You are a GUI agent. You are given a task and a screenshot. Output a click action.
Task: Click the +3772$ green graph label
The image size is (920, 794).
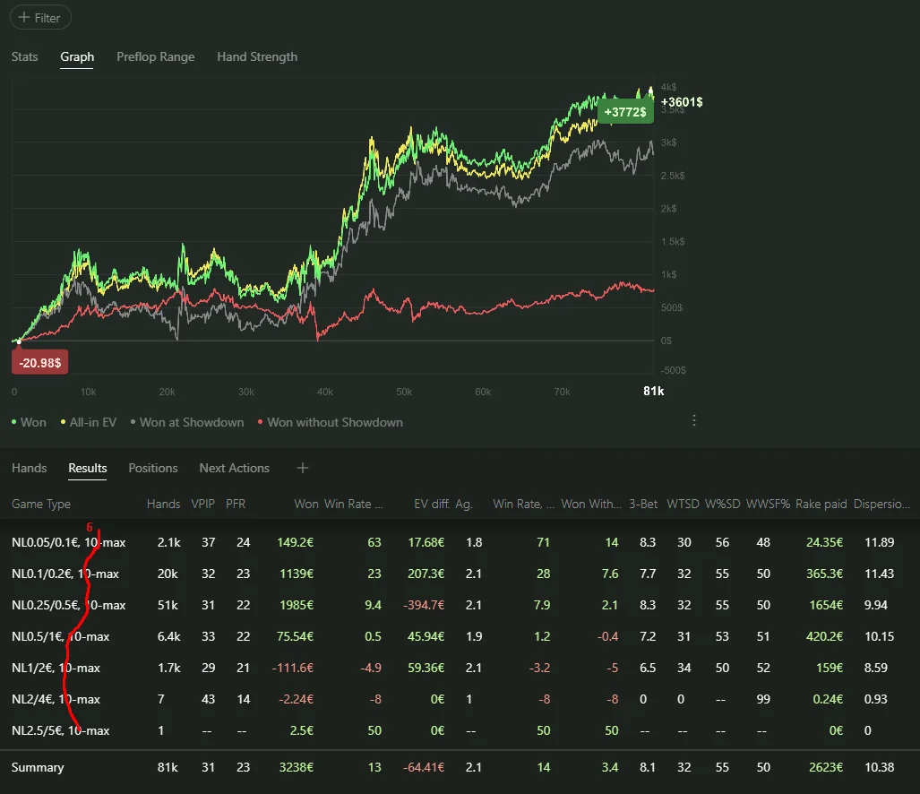pyautogui.click(x=626, y=112)
